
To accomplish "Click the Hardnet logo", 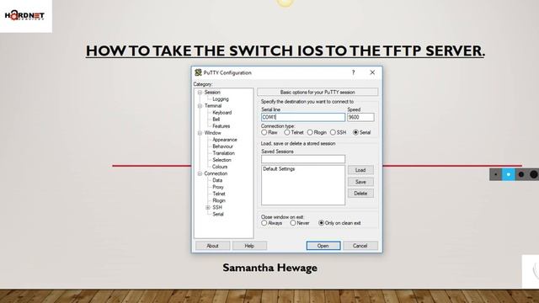I will point(24,15).
